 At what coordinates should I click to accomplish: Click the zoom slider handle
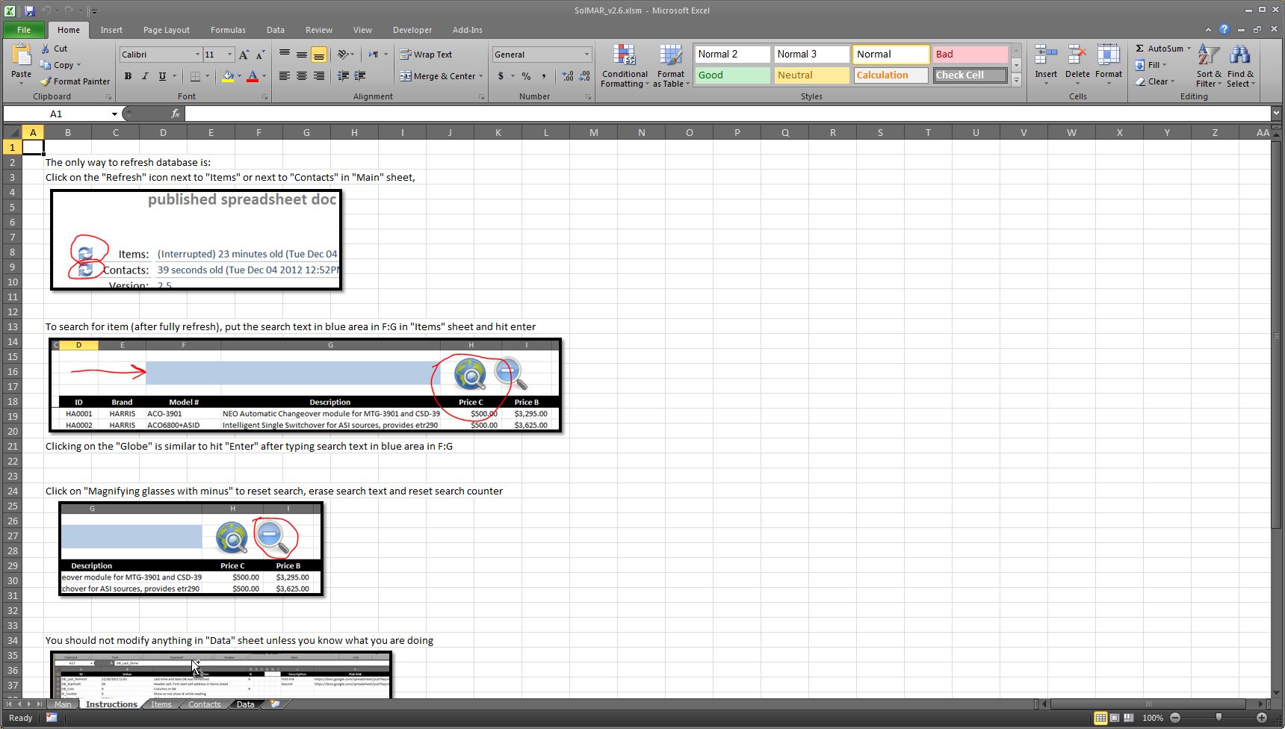pyautogui.click(x=1219, y=718)
